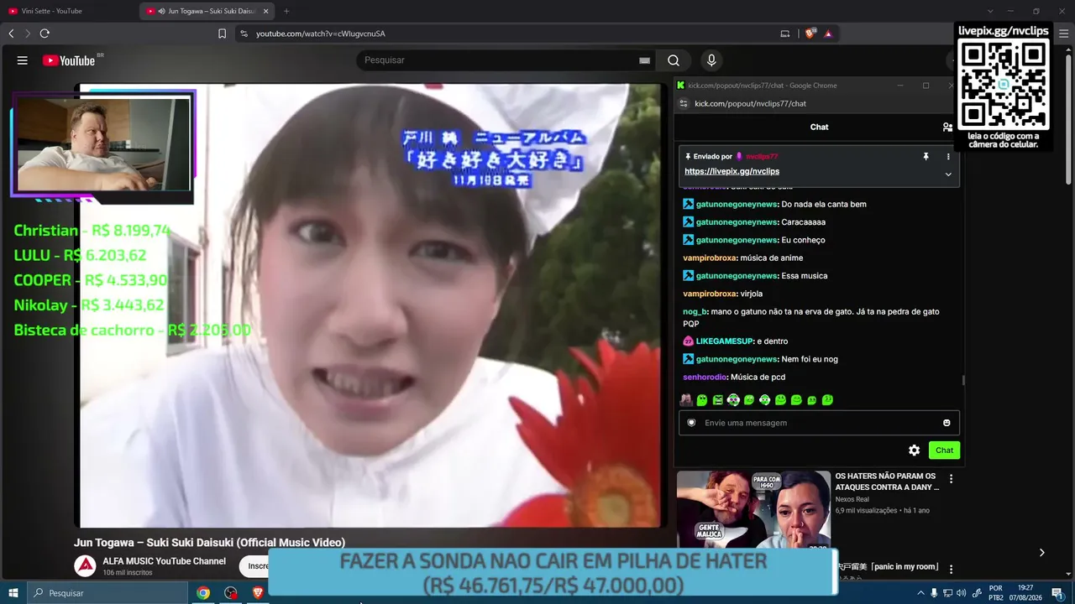This screenshot has height=604, width=1075.
Task: Click the Jun Togawa music video player
Action: (x=370, y=305)
